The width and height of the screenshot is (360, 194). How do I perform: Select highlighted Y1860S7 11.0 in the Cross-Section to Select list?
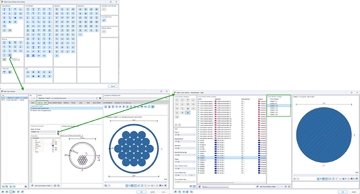pyautogui.click(x=279, y=106)
